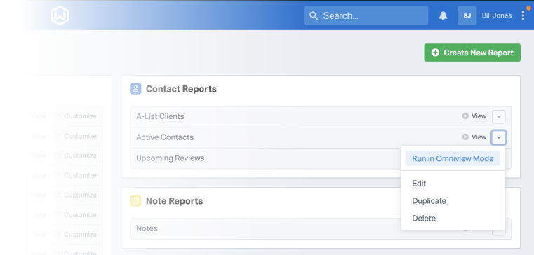Open Bill Jones user name

pyautogui.click(x=497, y=15)
